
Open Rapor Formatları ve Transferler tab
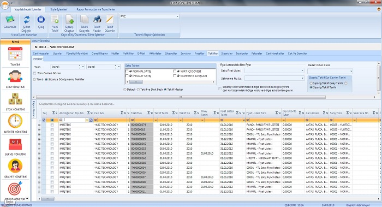(95, 9)
